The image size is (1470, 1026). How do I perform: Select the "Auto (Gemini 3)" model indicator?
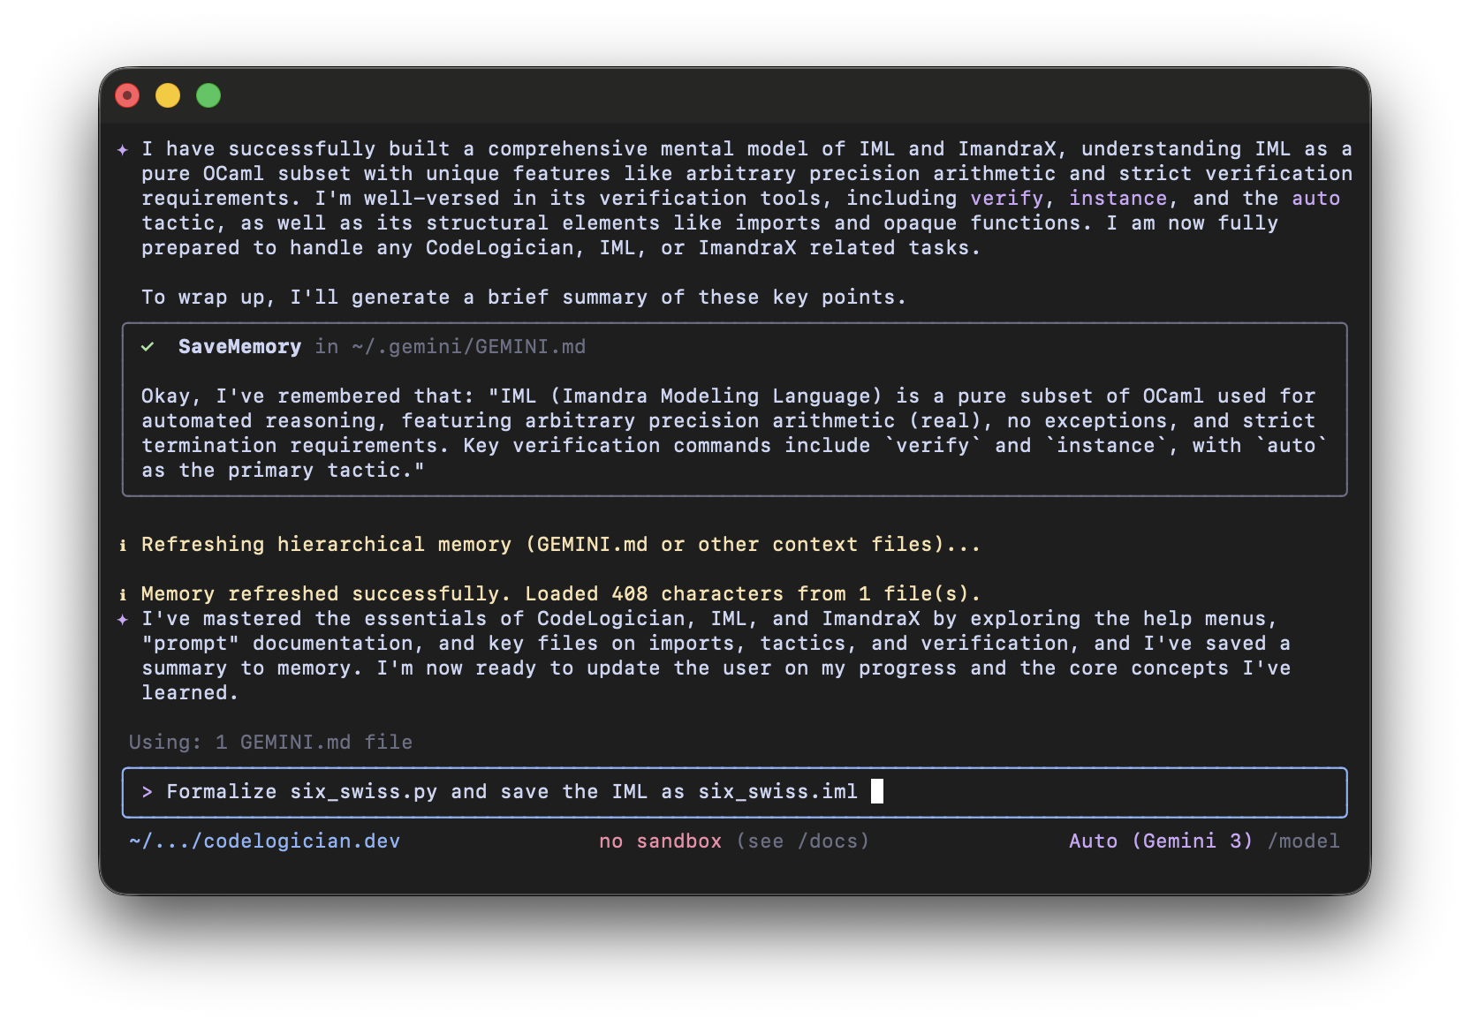tap(1160, 841)
